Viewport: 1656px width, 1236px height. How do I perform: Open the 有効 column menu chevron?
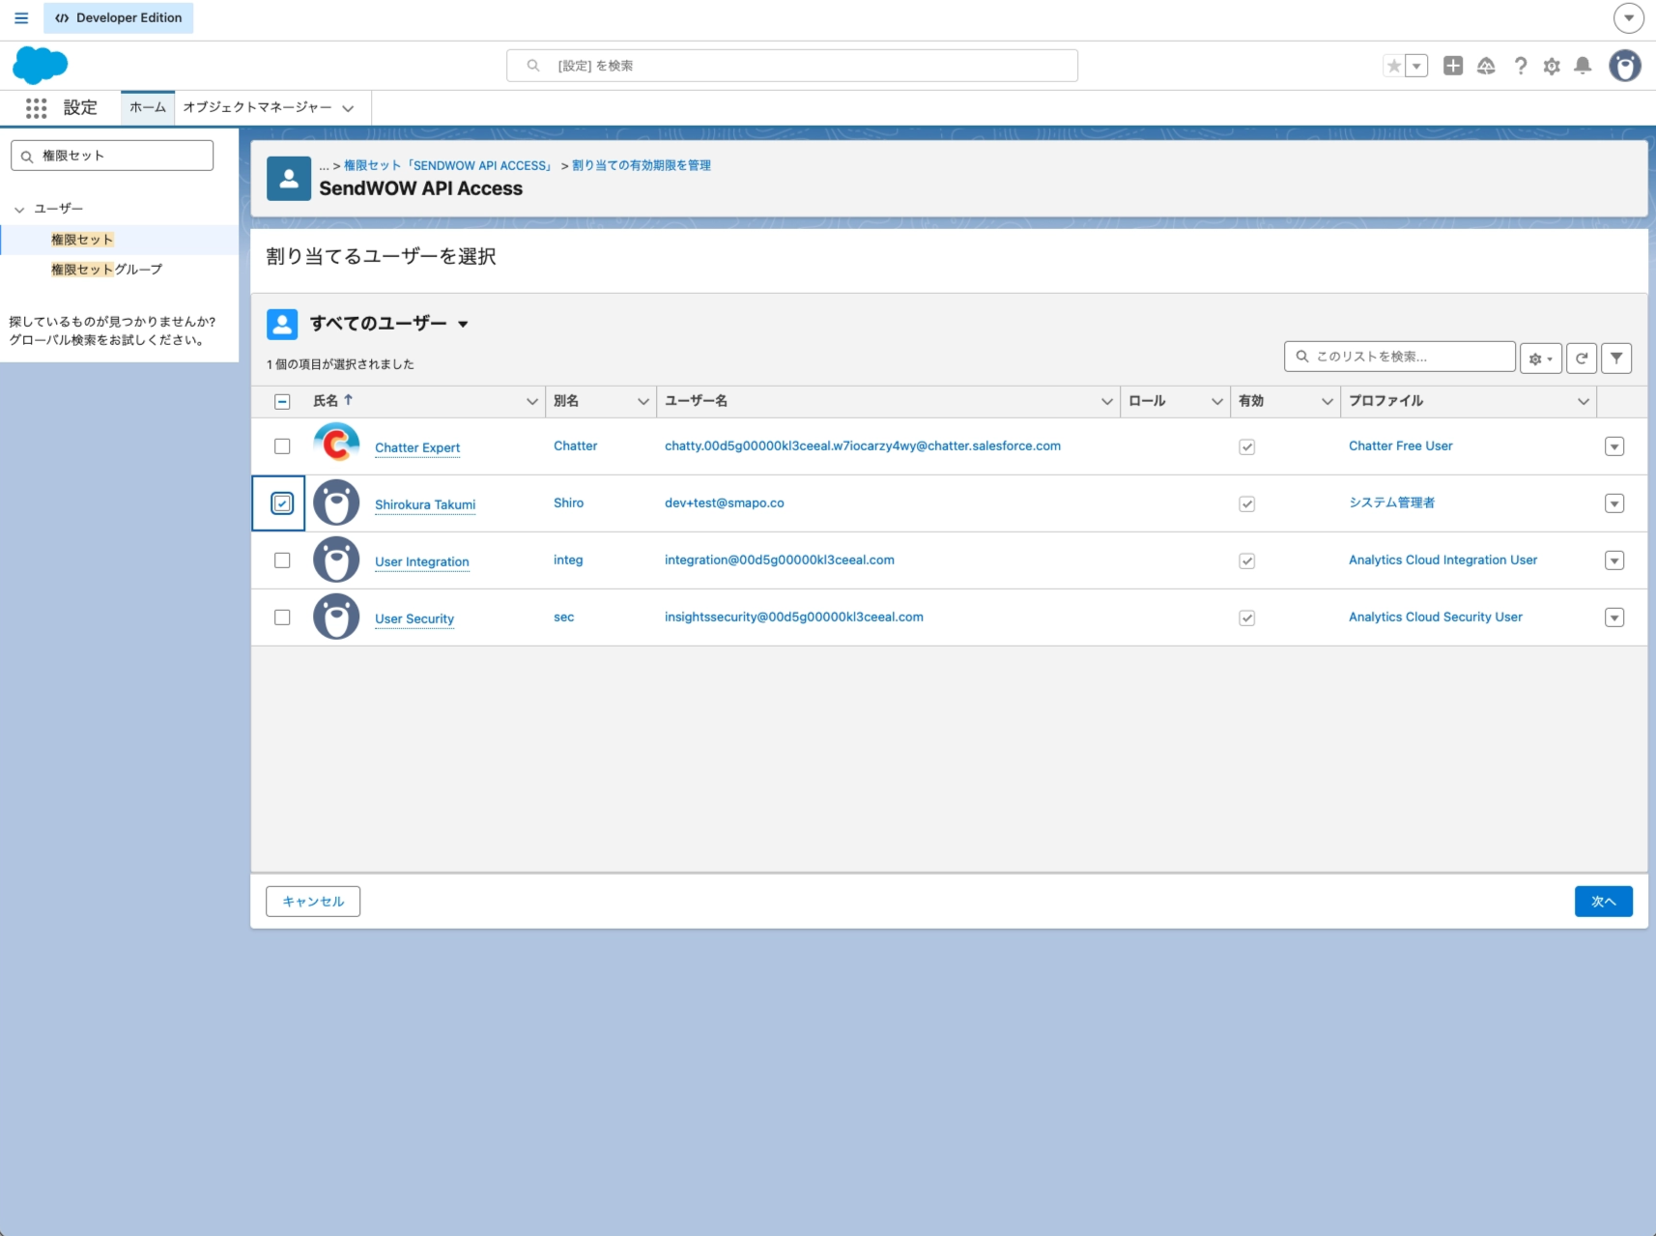pos(1328,401)
